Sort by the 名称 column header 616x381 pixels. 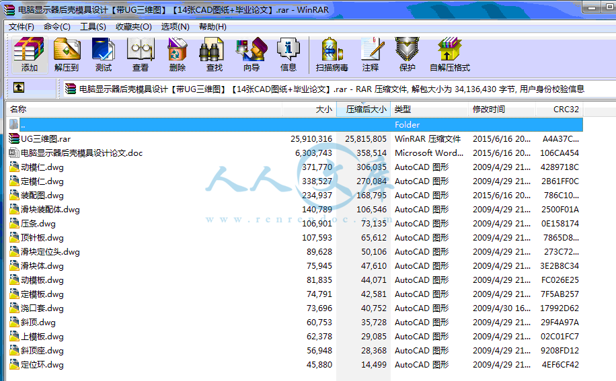(144, 109)
